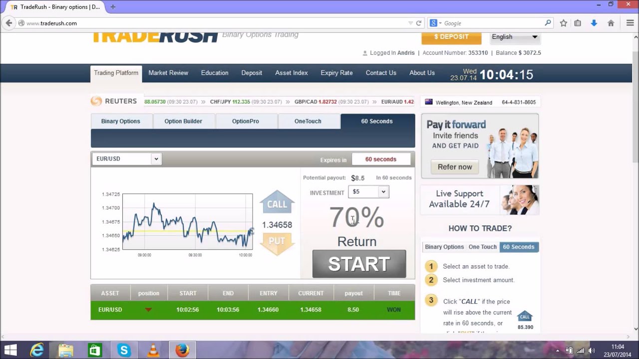The height and width of the screenshot is (359, 639).
Task: Open the Asset Index menu
Action: tap(292, 73)
